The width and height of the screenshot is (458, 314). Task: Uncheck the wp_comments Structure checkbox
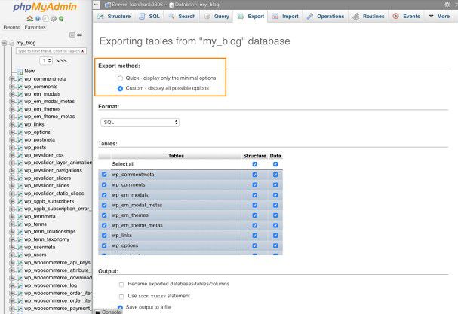point(255,184)
